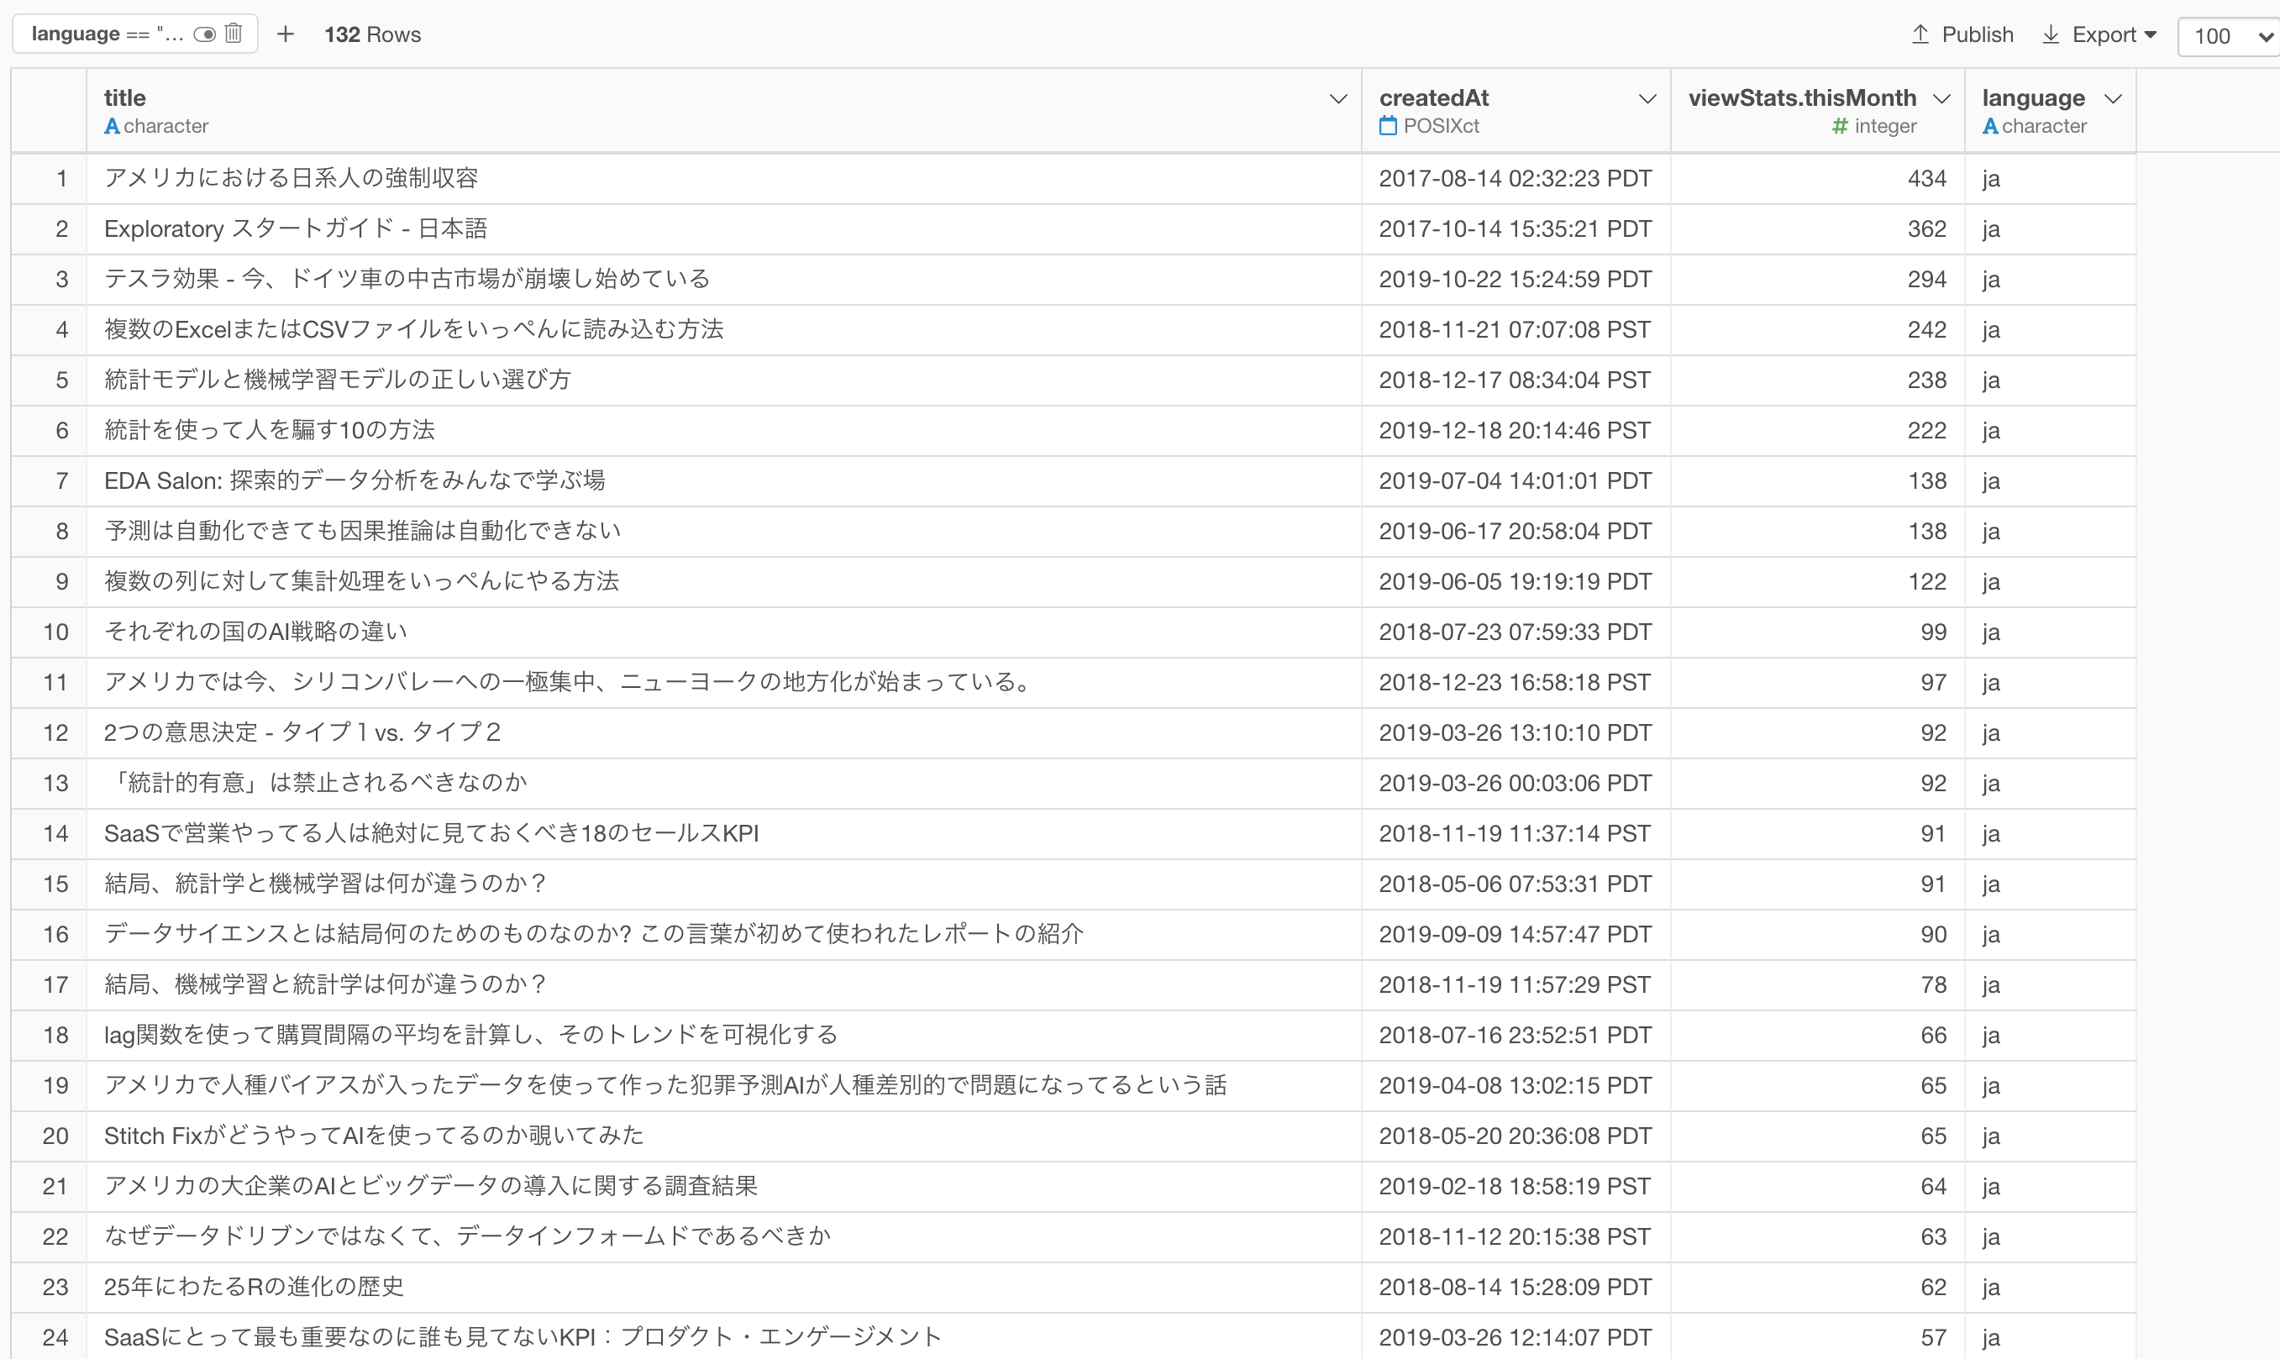Click the Publish button
The height and width of the screenshot is (1359, 2280).
1977,34
